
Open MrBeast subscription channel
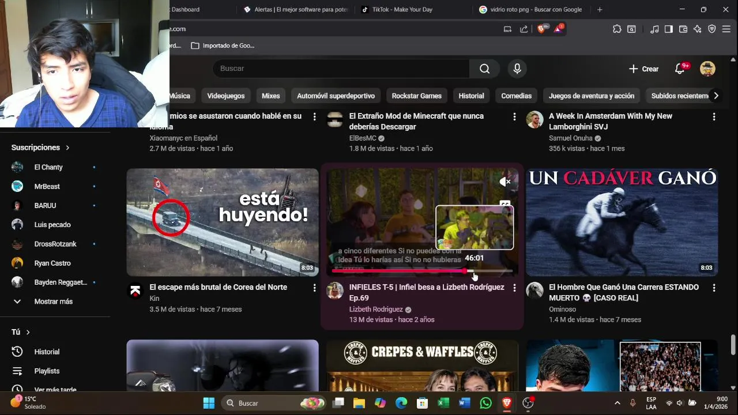pyautogui.click(x=47, y=186)
